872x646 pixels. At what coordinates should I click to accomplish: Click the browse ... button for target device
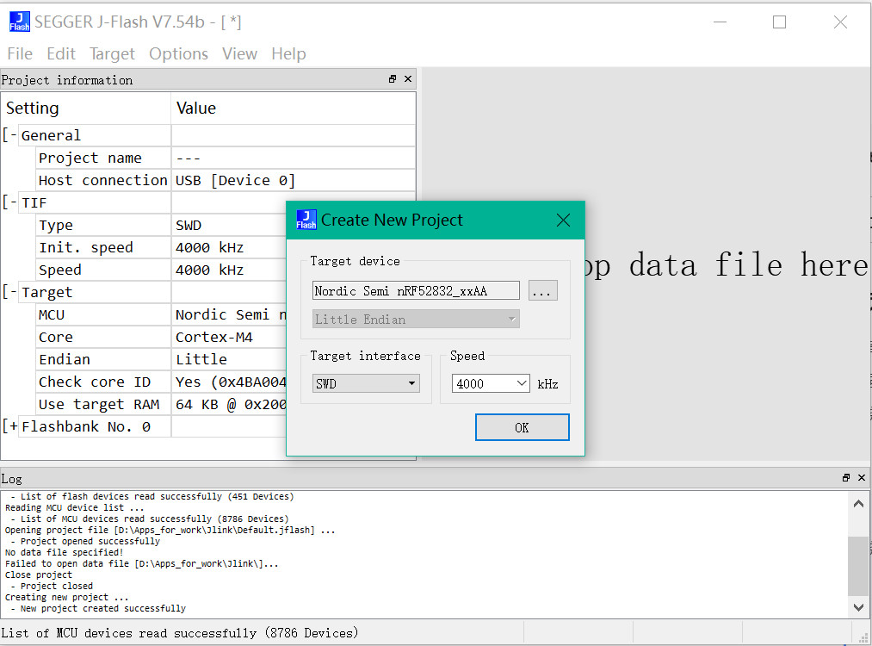point(543,290)
